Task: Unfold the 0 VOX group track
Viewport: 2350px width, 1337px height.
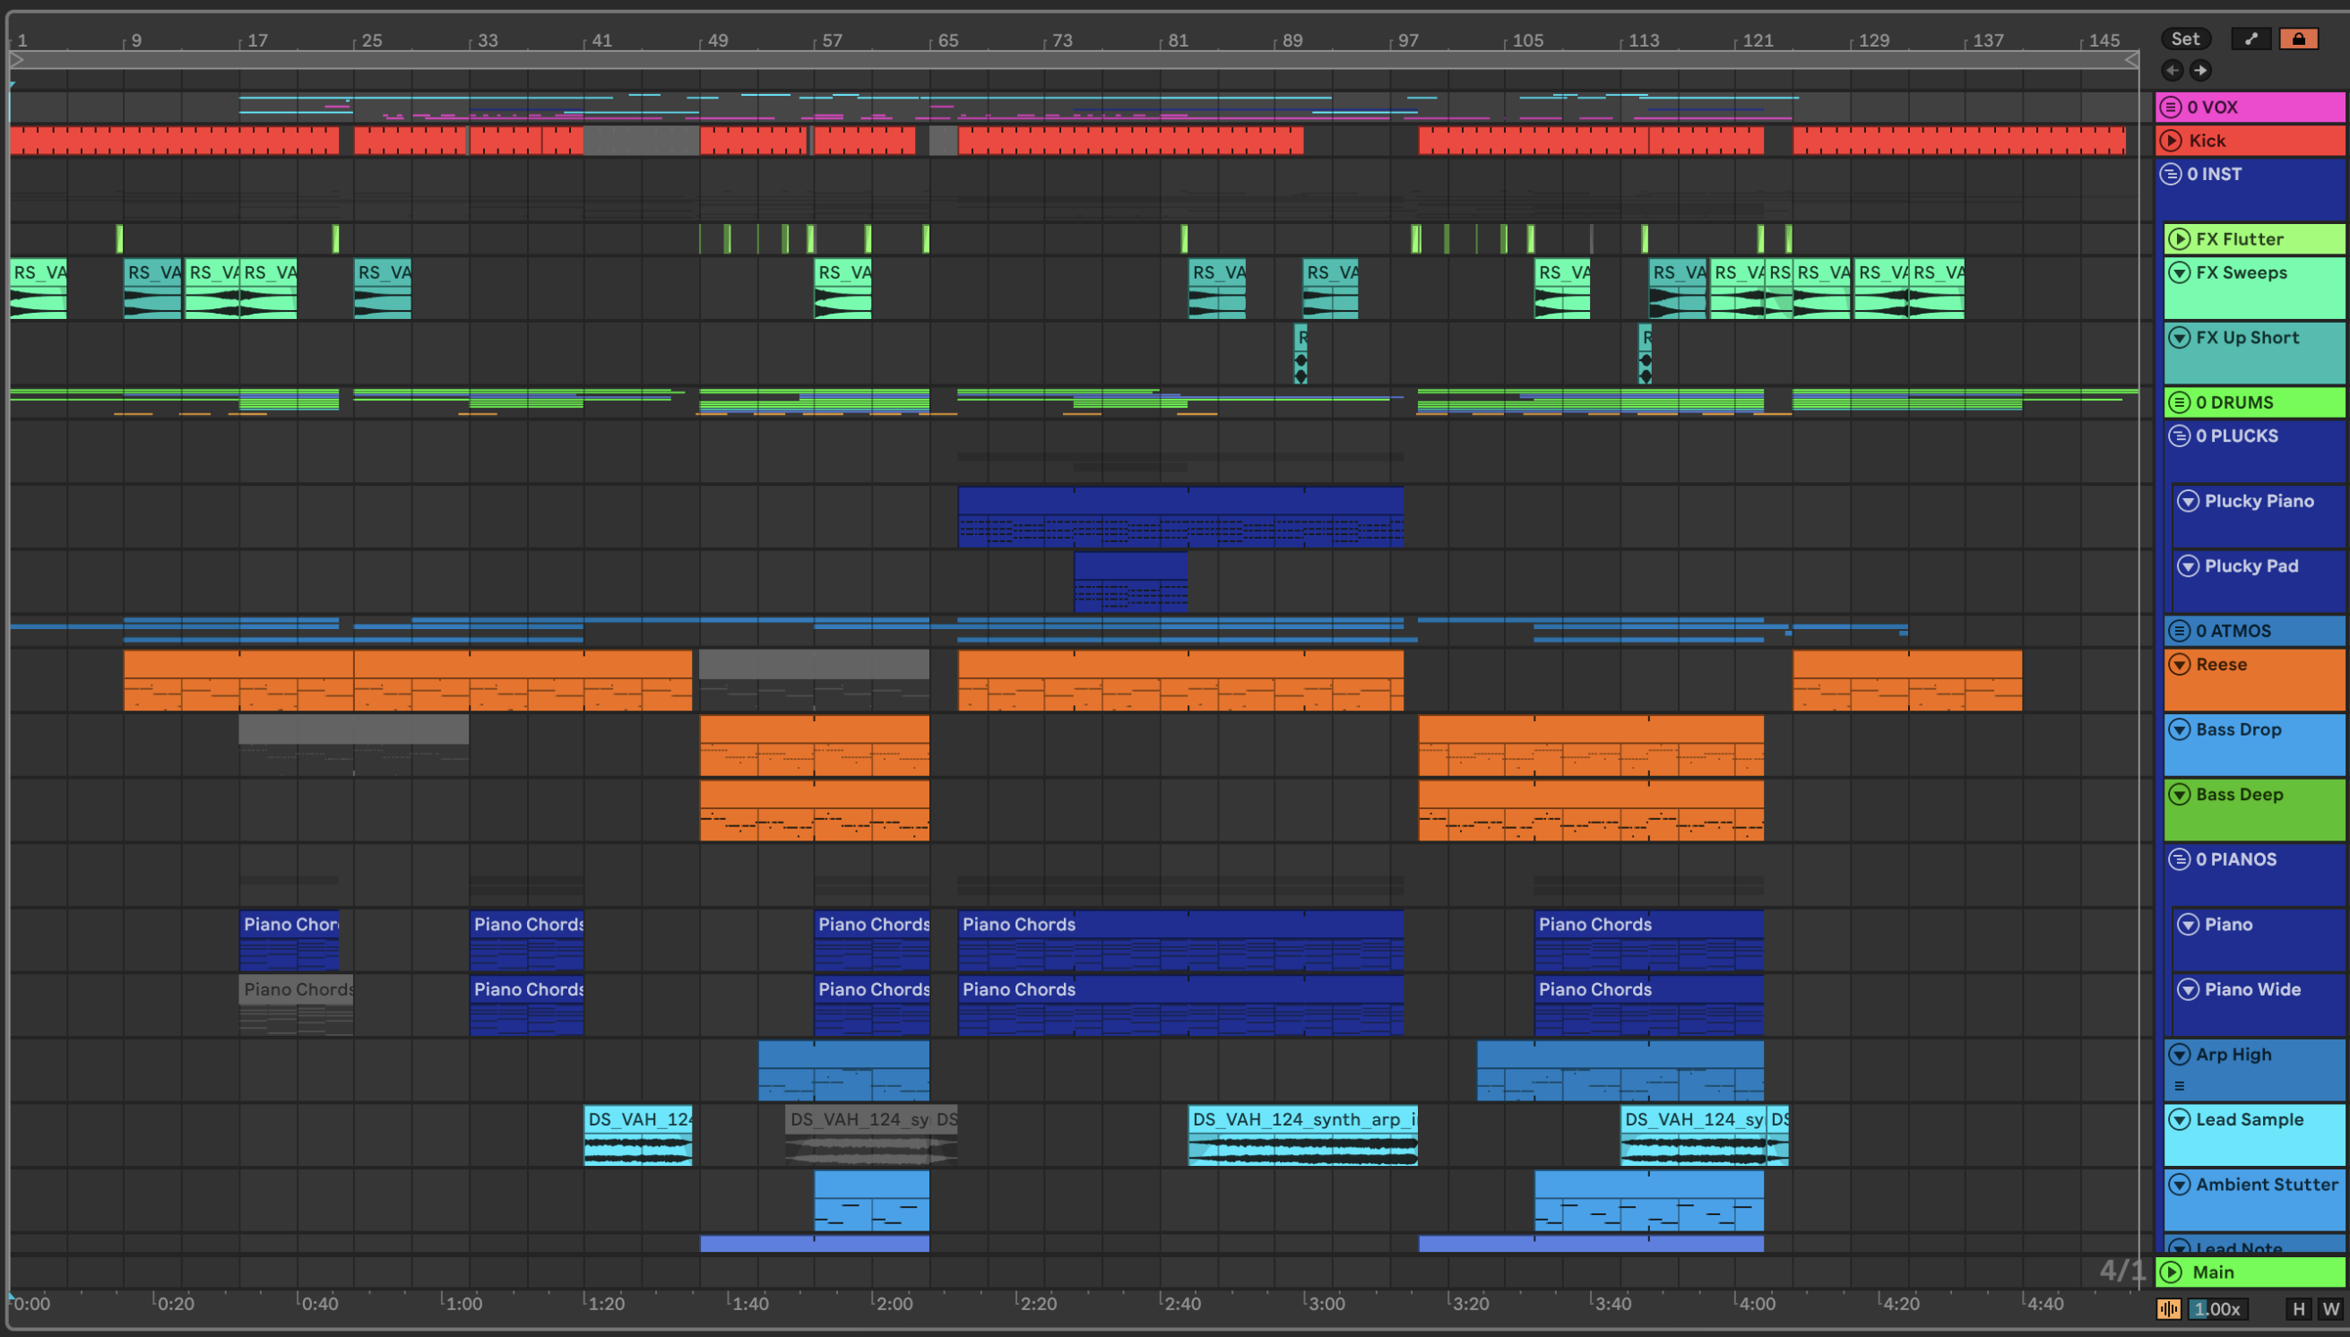Action: click(x=2170, y=108)
